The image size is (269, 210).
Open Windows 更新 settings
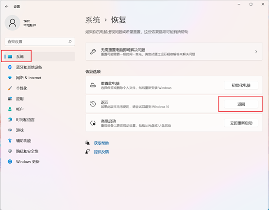coord(40,161)
